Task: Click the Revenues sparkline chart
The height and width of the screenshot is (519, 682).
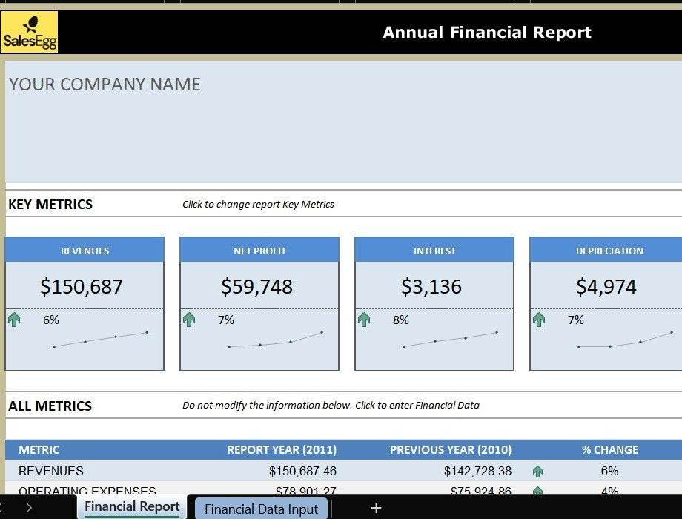Action: [x=100, y=340]
